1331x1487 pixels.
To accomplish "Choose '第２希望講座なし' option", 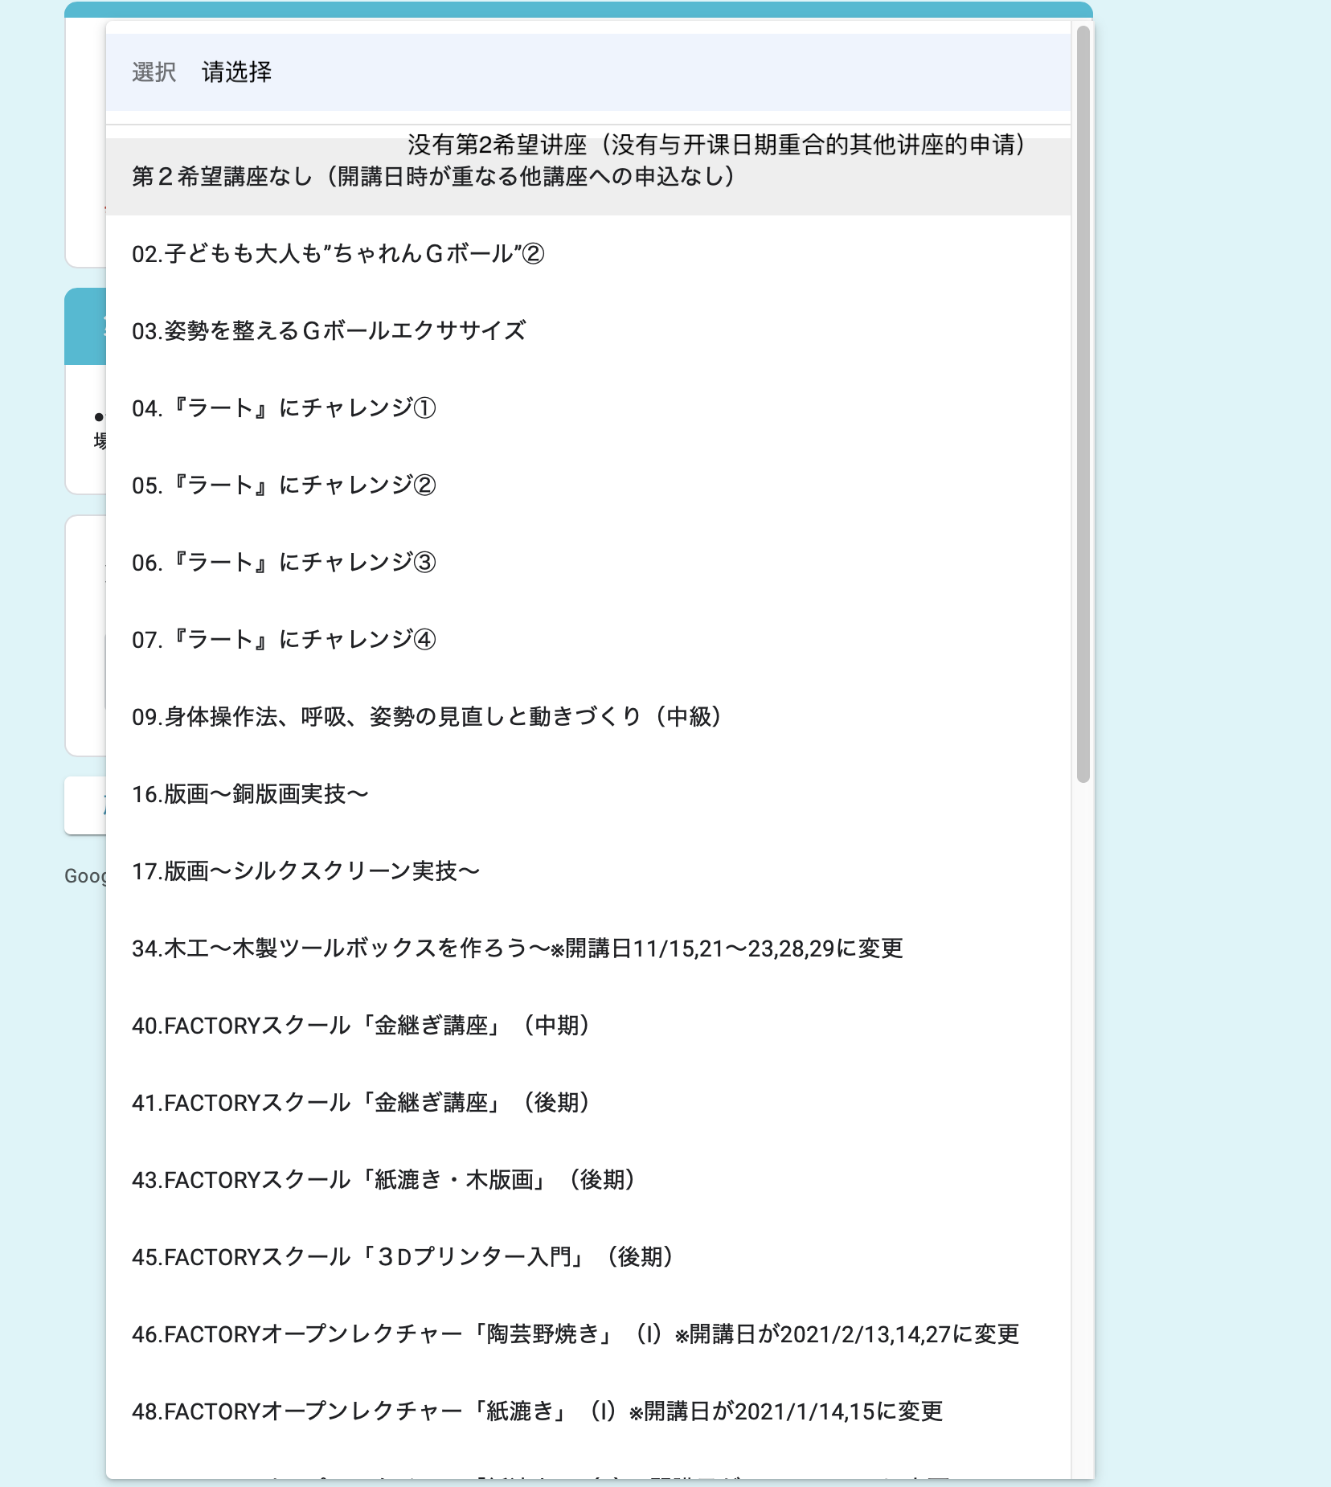I will coord(434,177).
